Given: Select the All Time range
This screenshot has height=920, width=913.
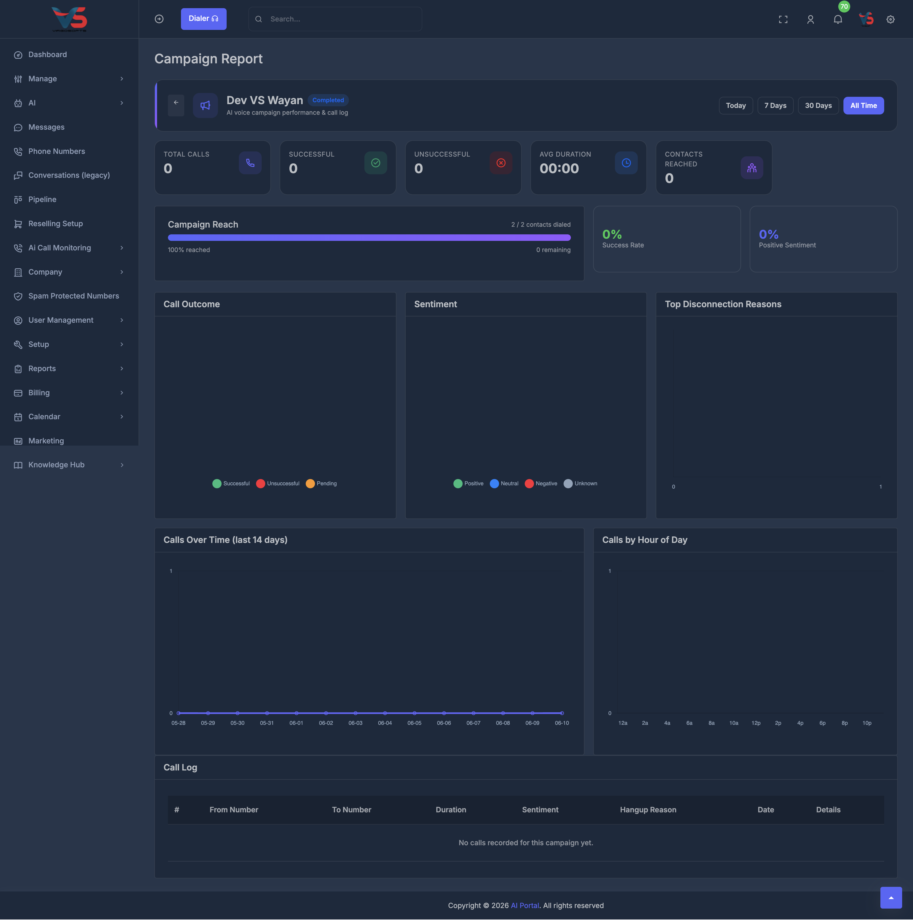Looking at the screenshot, I should (863, 106).
